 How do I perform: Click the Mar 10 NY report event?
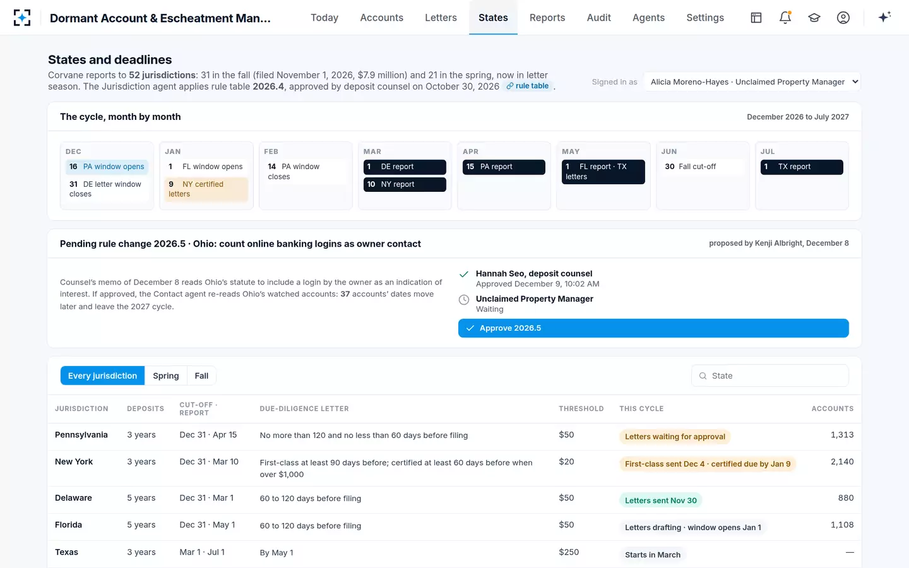405,184
